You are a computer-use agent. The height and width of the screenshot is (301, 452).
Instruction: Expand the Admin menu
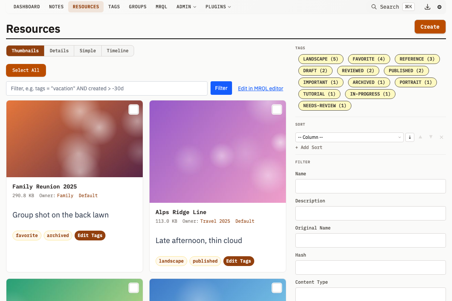(x=186, y=7)
